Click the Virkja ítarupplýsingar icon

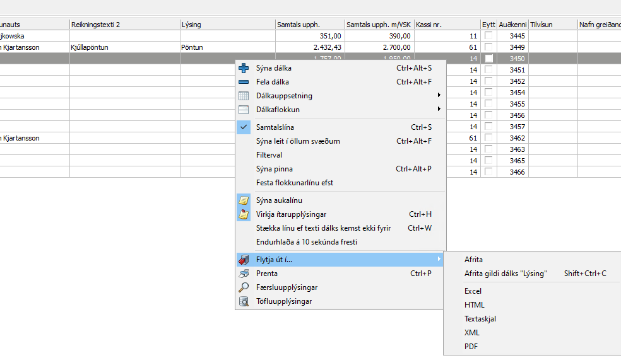[244, 214]
